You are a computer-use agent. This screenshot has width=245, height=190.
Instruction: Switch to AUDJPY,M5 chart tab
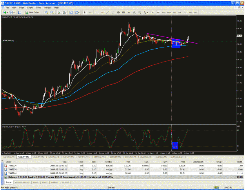click(x=38, y=157)
